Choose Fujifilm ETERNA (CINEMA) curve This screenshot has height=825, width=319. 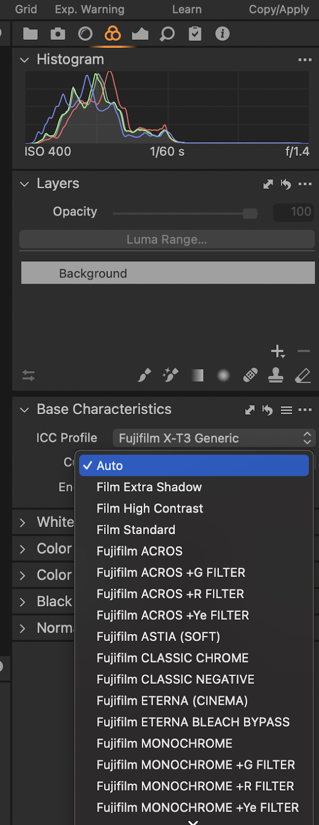194,701
